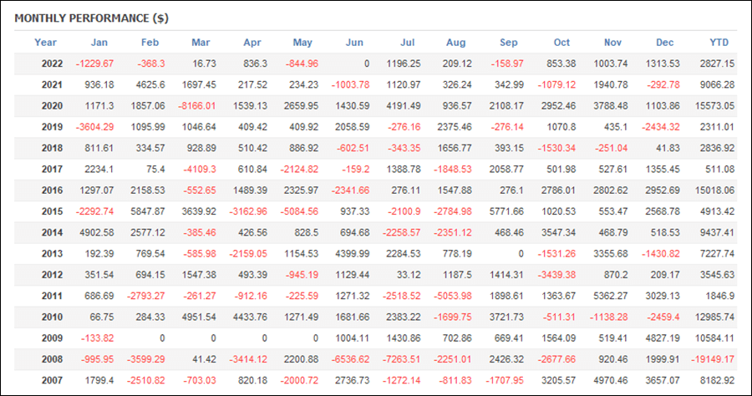Click the 2015 year row label
Image resolution: width=752 pixels, height=396 pixels.
(x=52, y=211)
